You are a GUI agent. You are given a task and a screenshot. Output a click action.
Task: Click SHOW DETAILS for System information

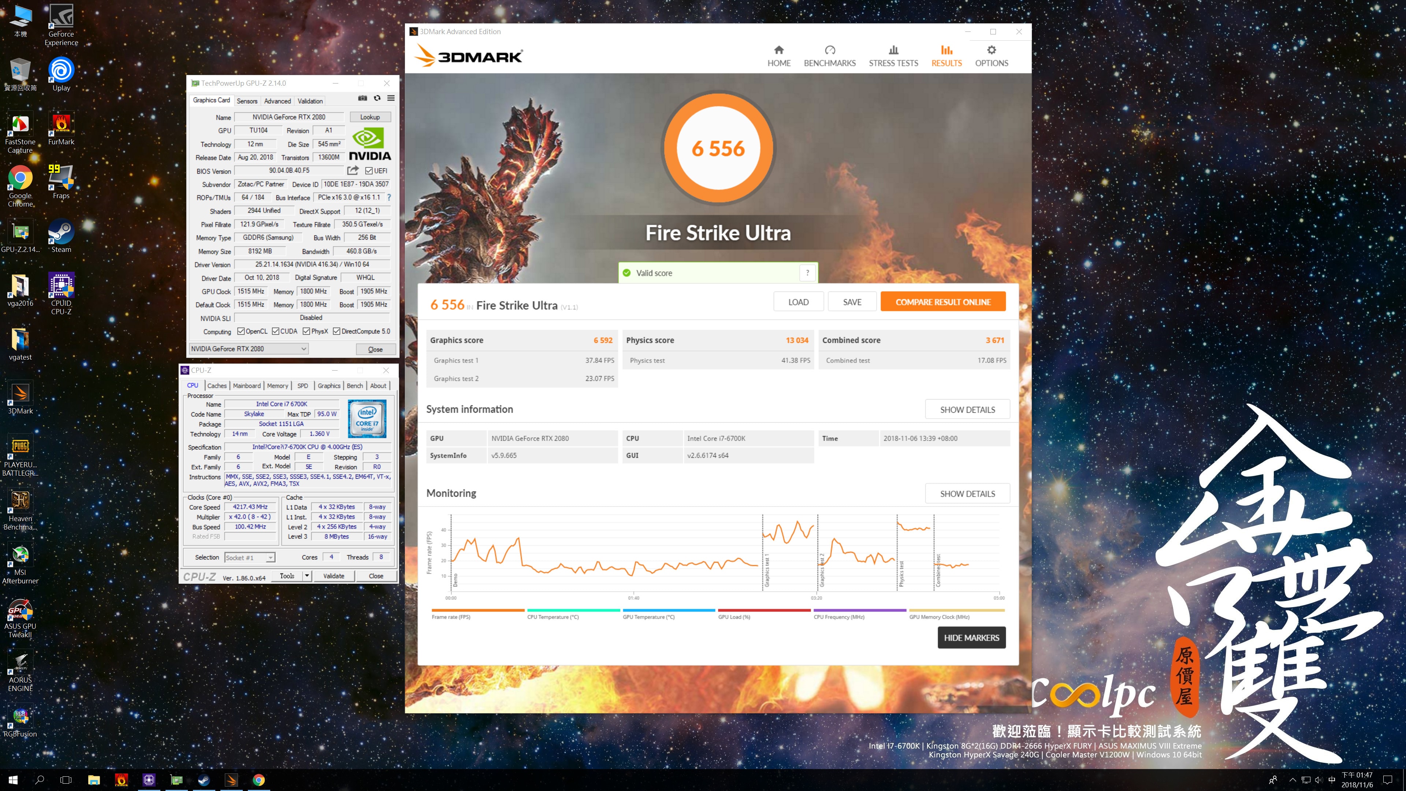click(x=967, y=409)
